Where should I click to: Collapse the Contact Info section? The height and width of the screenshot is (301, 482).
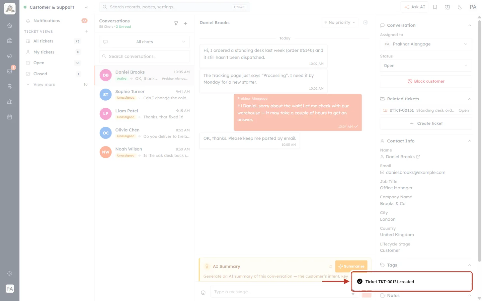(x=470, y=141)
